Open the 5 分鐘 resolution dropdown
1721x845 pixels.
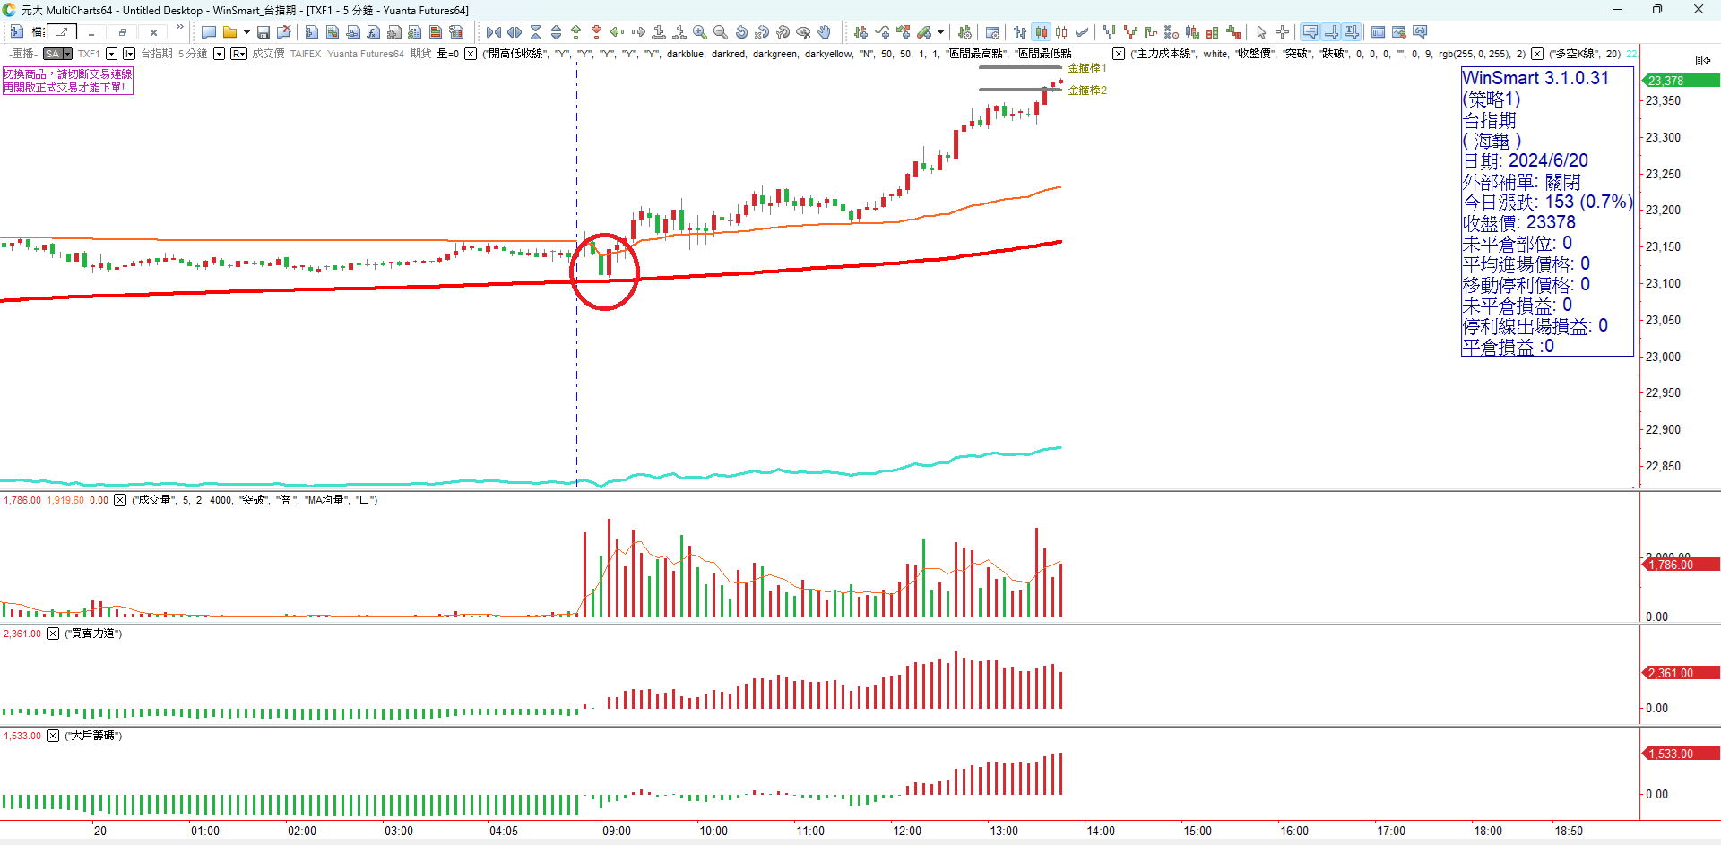point(219,54)
